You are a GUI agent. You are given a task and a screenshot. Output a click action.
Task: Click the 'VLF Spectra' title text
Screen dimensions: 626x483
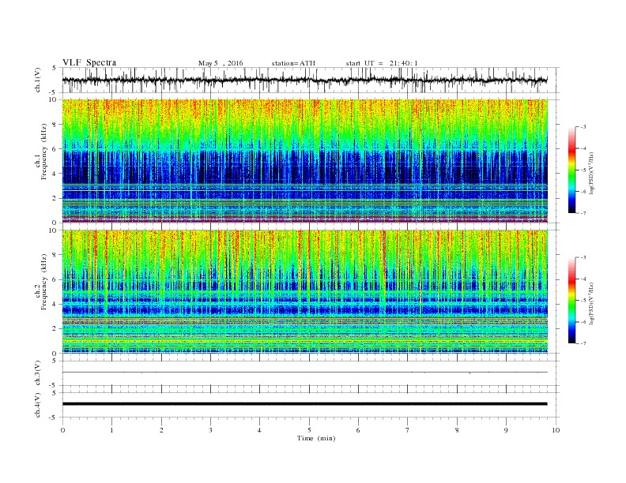[89, 62]
